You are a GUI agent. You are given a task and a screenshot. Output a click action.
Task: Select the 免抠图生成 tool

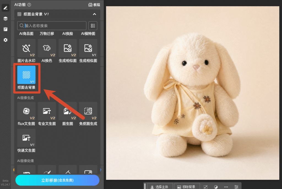tap(88, 114)
